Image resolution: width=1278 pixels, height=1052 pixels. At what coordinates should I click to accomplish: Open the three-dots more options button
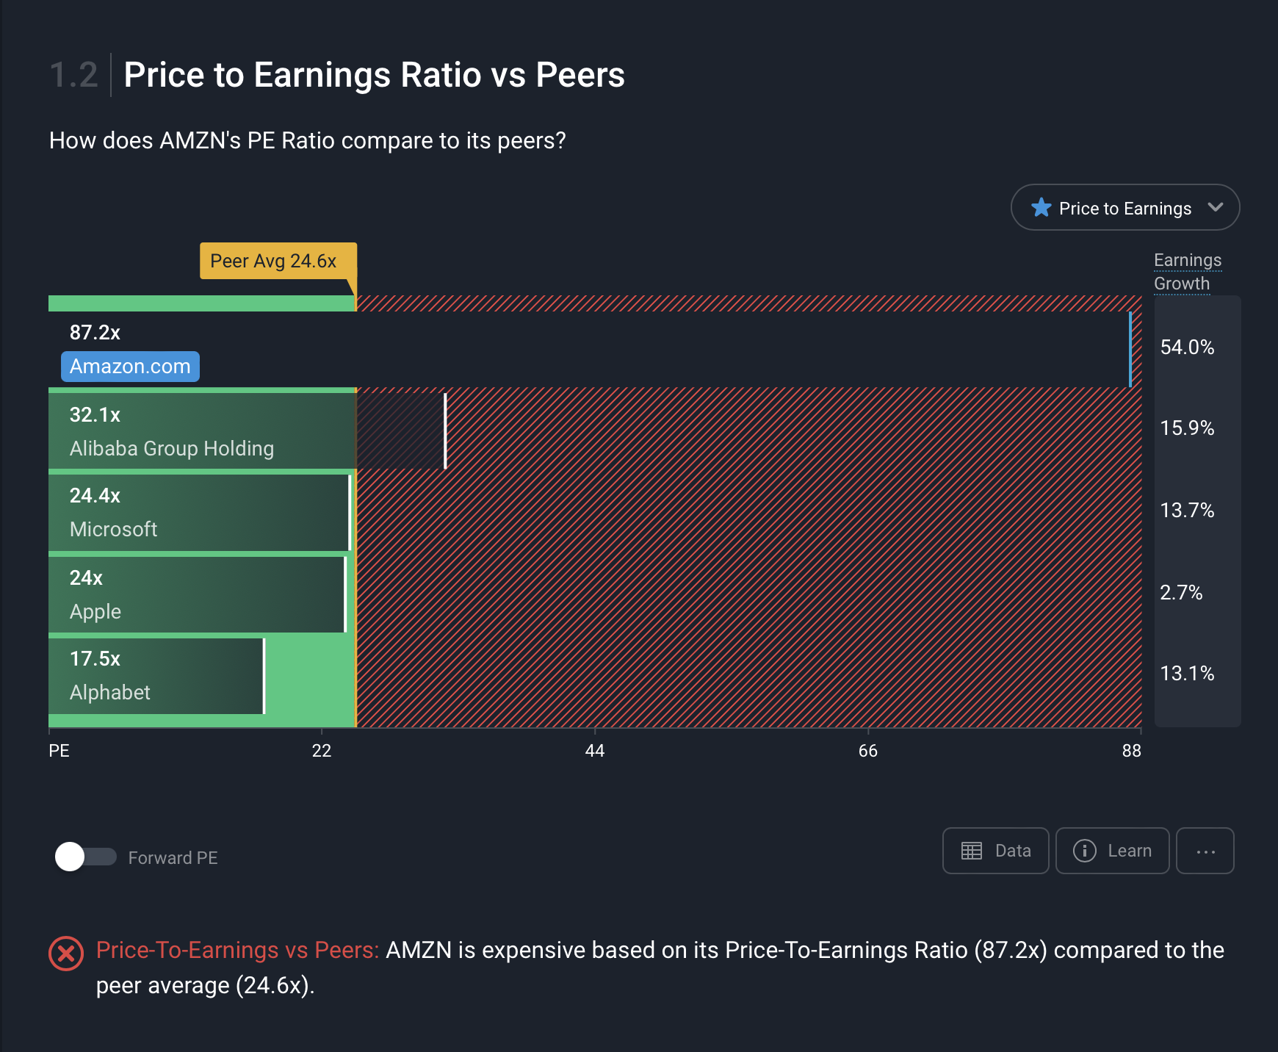1205,851
